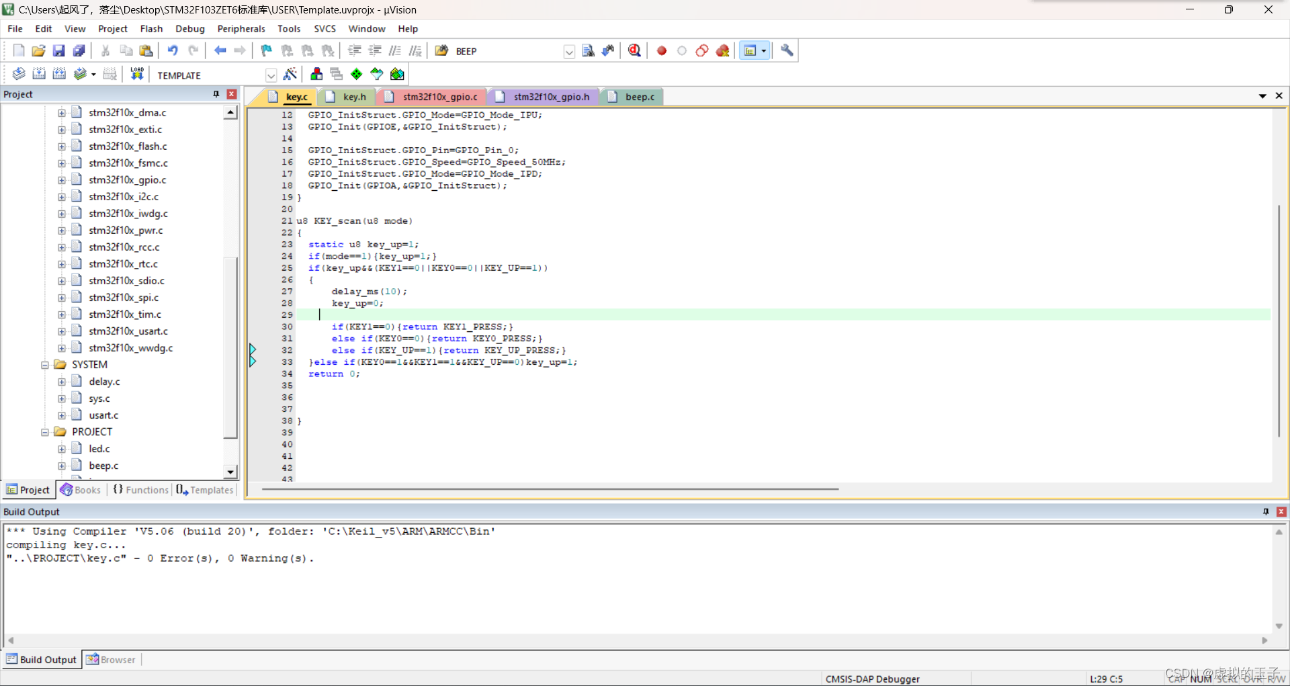This screenshot has width=1290, height=686.
Task: Disable all breakpoints icon
Action: (x=701, y=50)
